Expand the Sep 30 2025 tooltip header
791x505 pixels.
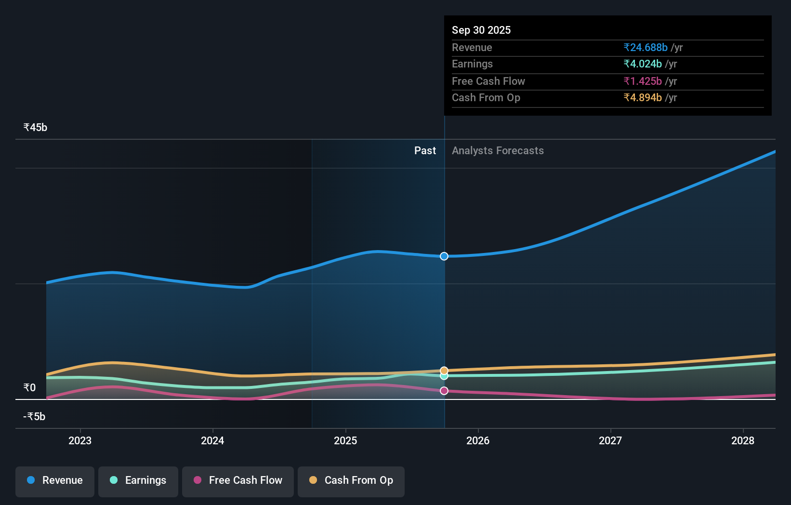coord(481,30)
